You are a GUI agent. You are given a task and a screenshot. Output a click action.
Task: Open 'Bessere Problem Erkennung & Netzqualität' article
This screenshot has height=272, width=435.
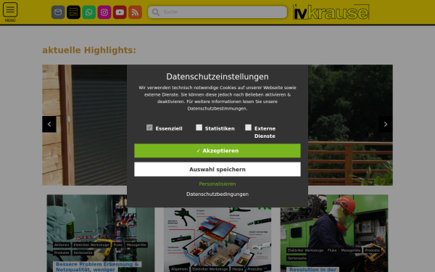tap(97, 267)
